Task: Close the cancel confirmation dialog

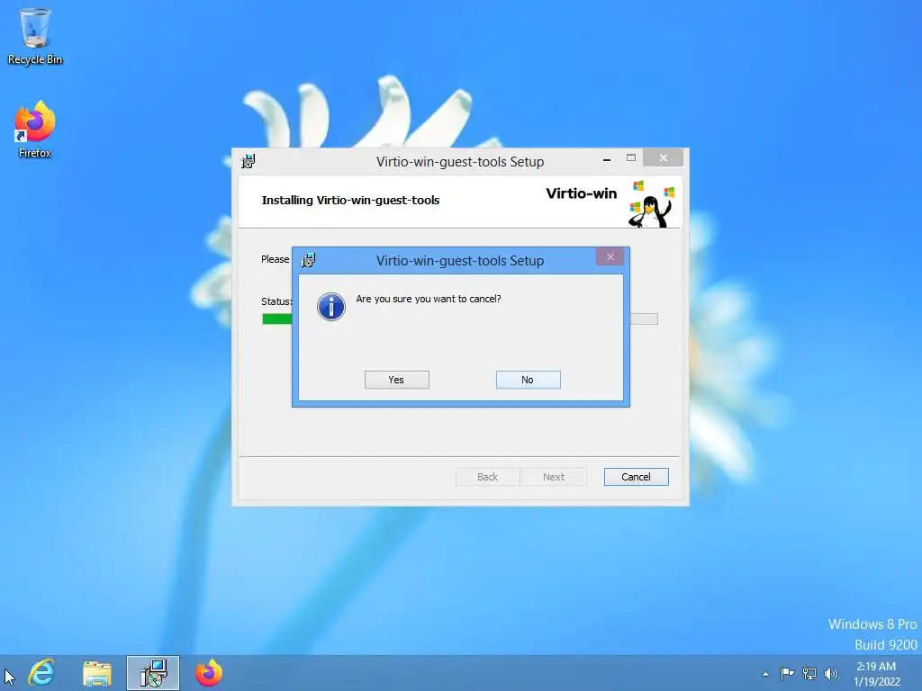Action: pos(610,256)
